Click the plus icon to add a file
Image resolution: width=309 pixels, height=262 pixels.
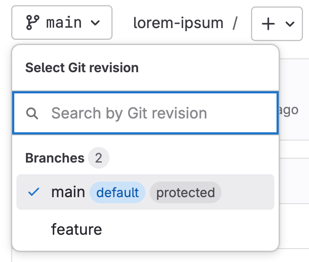(x=268, y=24)
